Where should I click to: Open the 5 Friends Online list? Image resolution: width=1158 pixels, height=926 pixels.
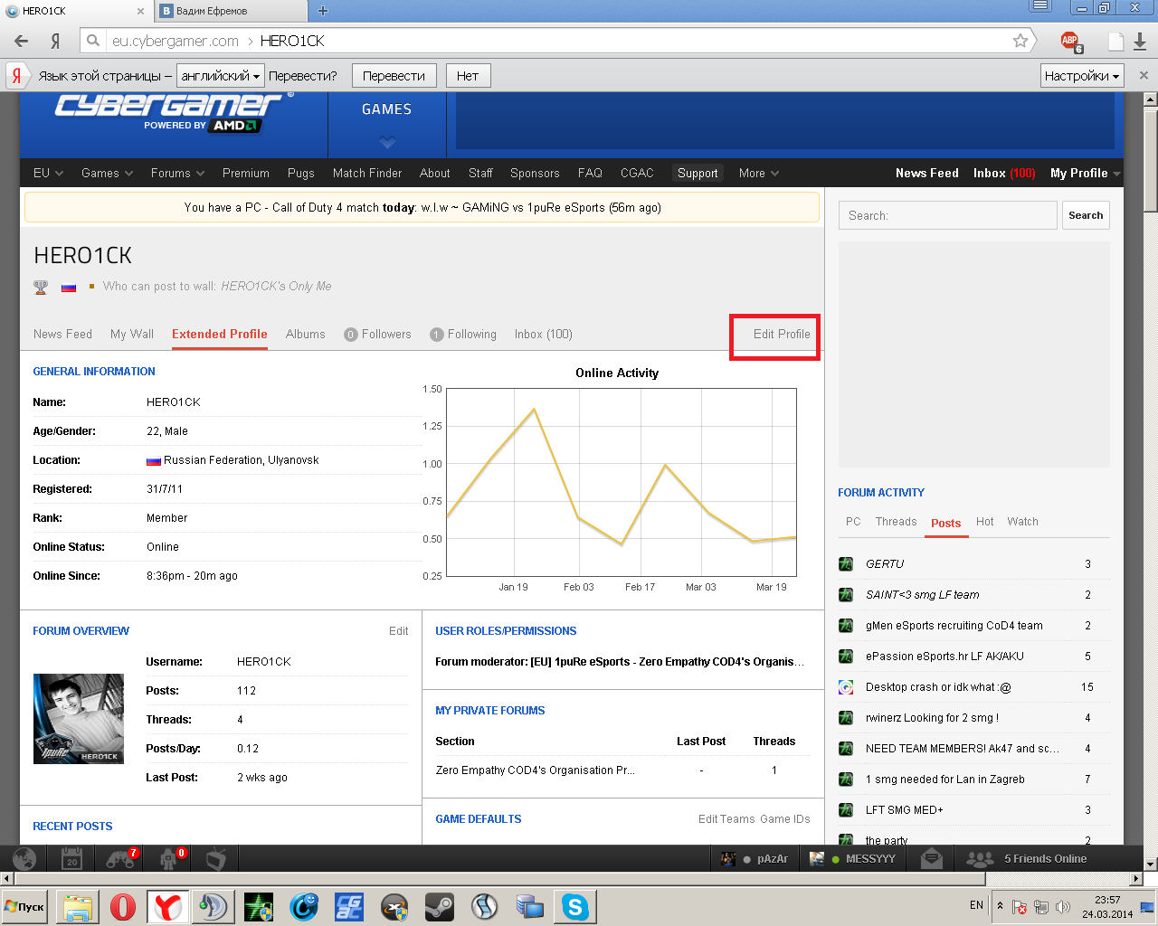coord(1027,859)
